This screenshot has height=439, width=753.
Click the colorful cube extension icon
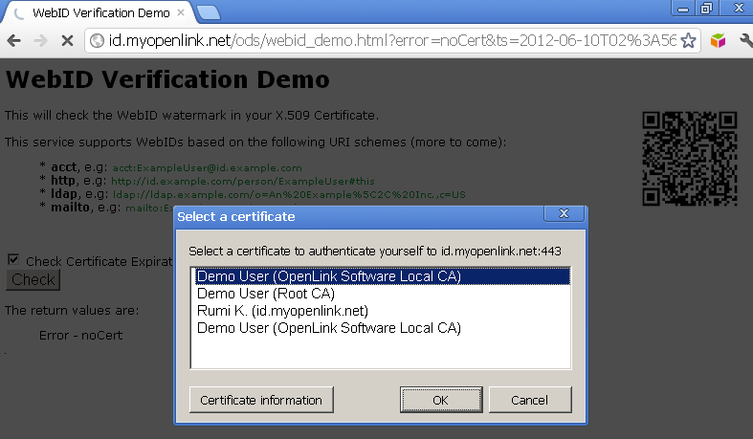[x=718, y=41]
